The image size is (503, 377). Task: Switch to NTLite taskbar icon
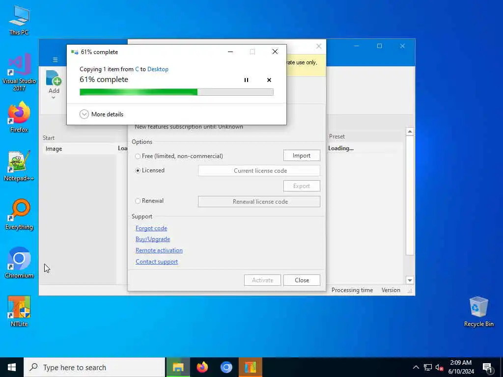(250, 367)
